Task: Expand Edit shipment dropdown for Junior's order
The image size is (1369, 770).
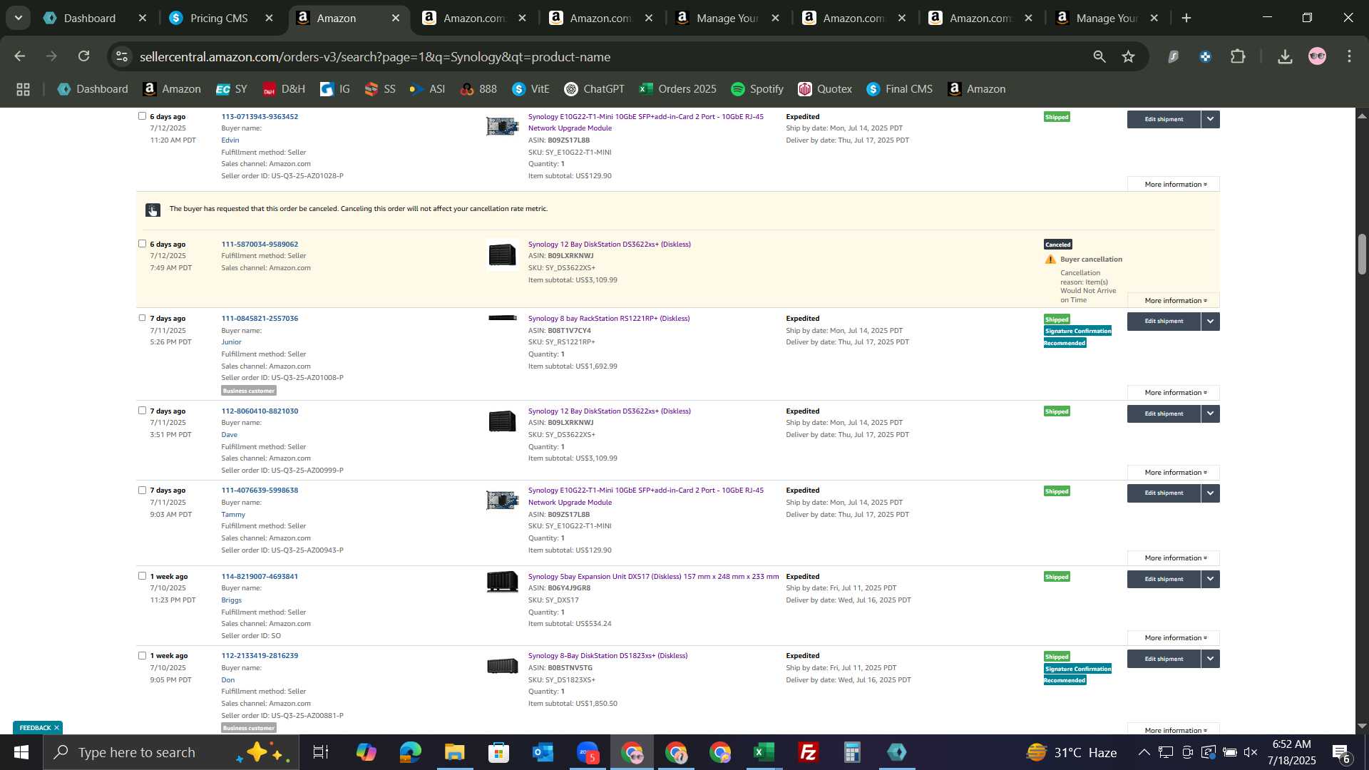Action: point(1211,321)
